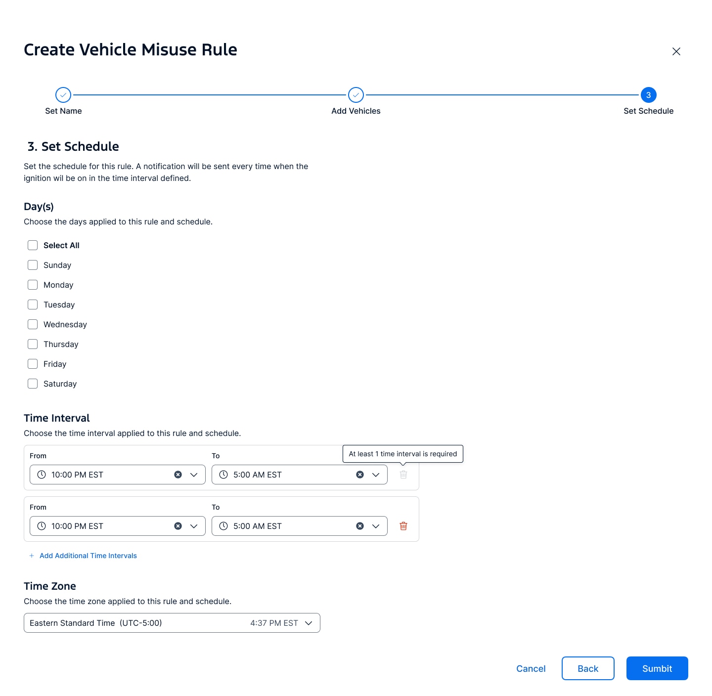This screenshot has height=696, width=712.
Task: Expand the first From time dropdown
Action: click(x=194, y=475)
